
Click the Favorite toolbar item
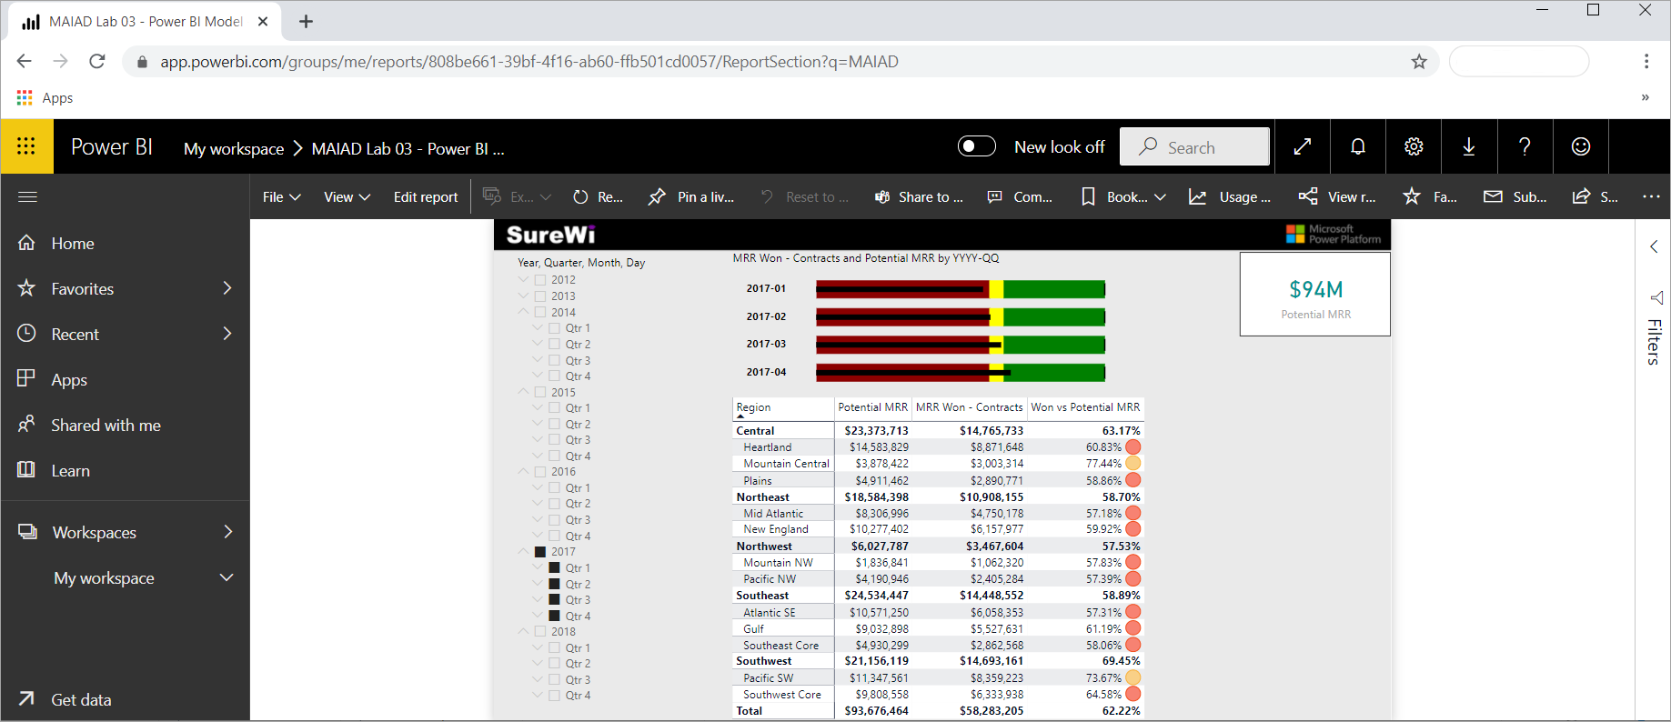(1430, 196)
